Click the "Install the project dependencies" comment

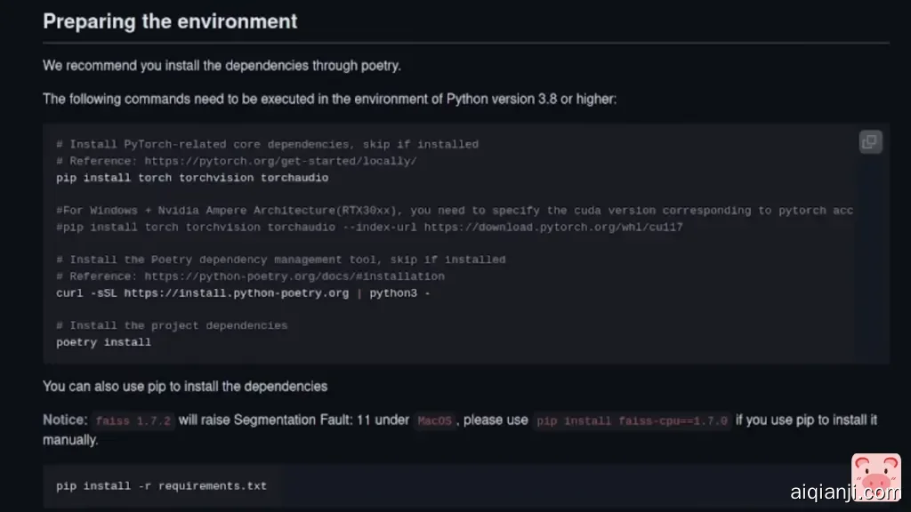pyautogui.click(x=172, y=325)
